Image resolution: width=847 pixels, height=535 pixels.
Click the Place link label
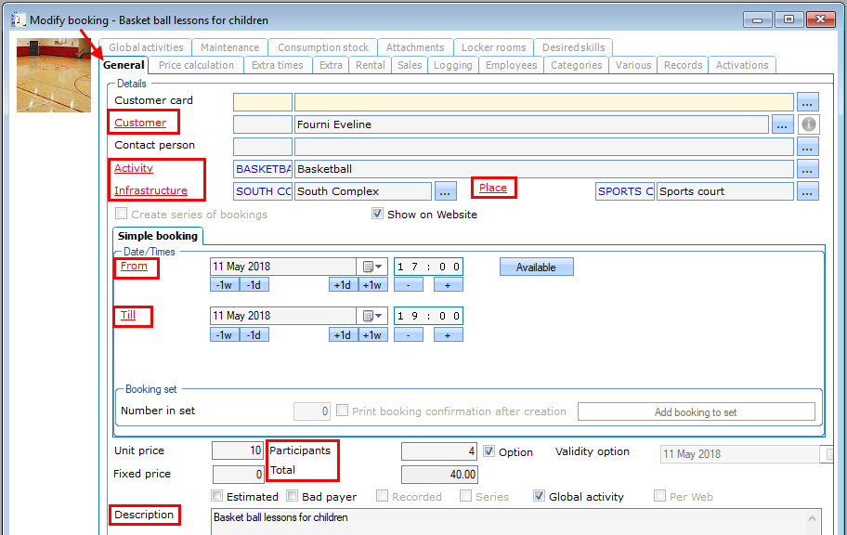click(x=492, y=188)
